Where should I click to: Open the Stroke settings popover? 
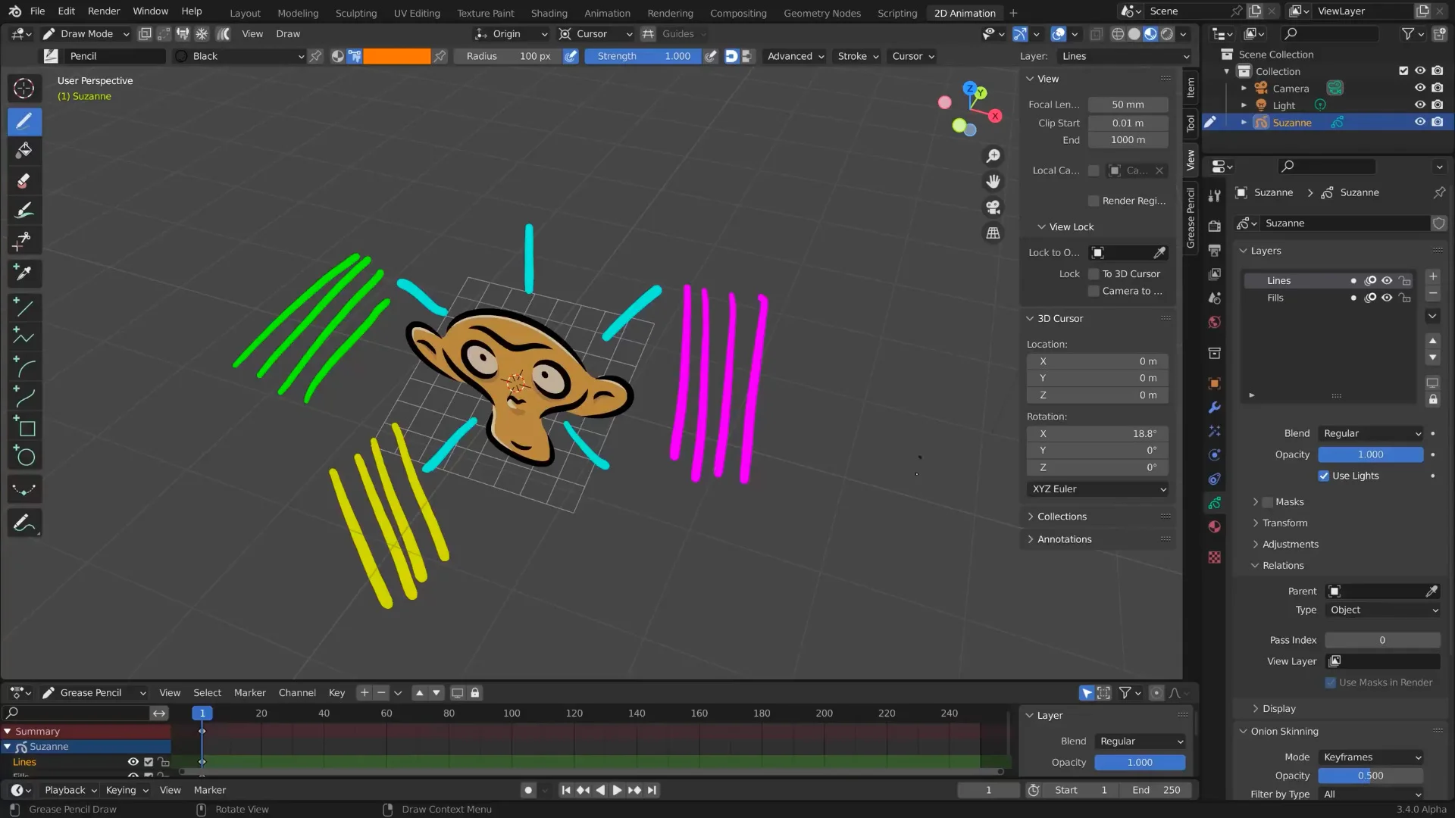click(x=858, y=56)
